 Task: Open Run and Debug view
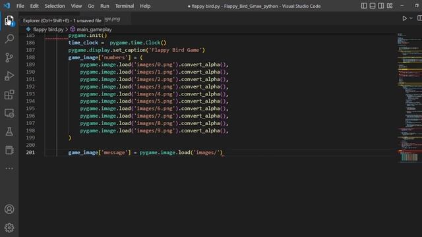coord(9,76)
